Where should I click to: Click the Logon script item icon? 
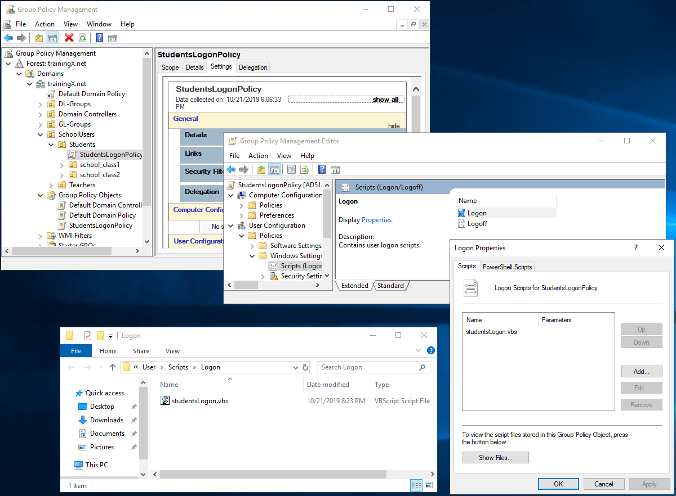462,213
